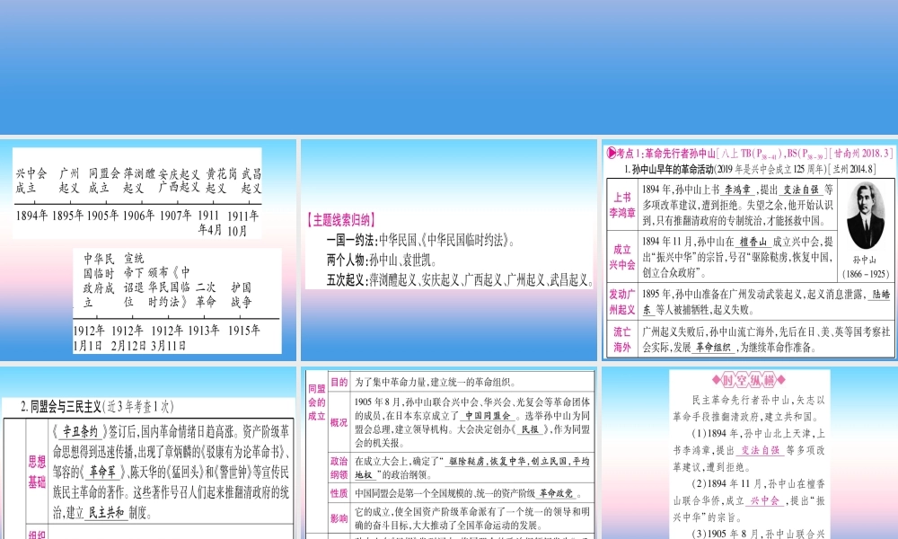Click the 政治纲领 row label
898x539 pixels.
(x=339, y=467)
